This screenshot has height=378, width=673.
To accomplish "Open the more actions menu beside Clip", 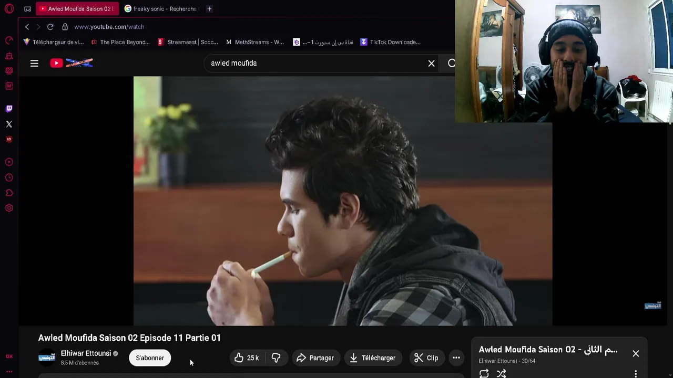I will click(456, 358).
